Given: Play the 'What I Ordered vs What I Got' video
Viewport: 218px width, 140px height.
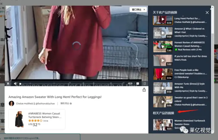Looking at the screenshot, I should 163,33.
